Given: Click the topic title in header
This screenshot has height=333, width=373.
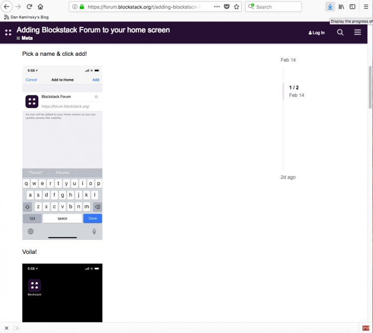Looking at the screenshot, I should [x=93, y=30].
